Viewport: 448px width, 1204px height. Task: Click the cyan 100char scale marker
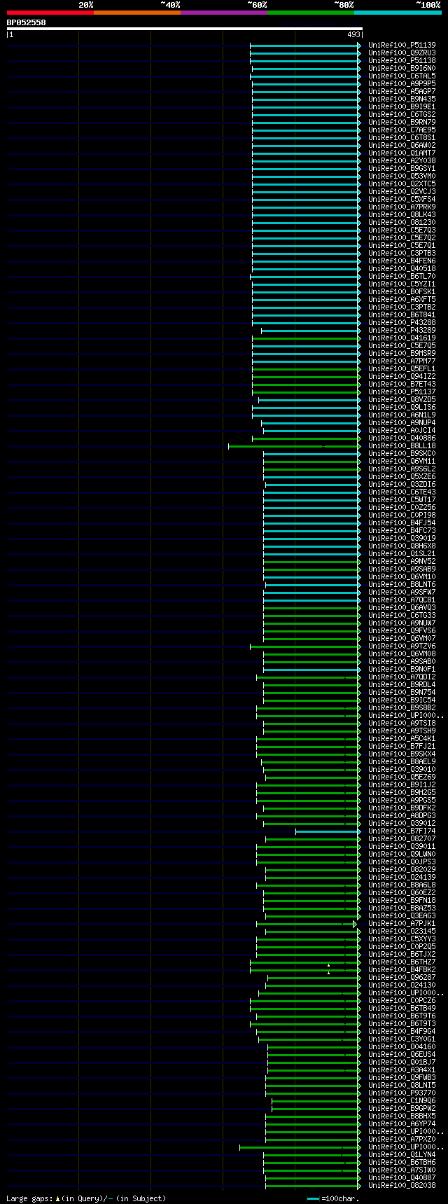(x=313, y=1199)
